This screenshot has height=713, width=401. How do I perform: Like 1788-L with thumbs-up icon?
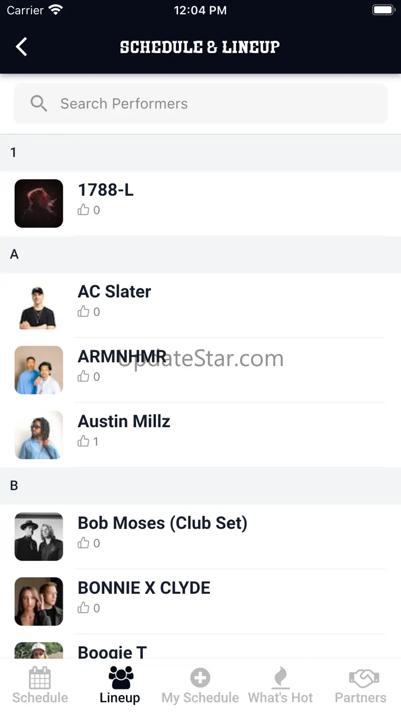click(83, 210)
